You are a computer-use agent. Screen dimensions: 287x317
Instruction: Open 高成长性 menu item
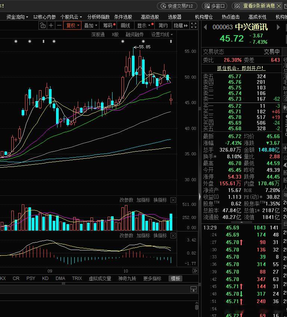(257, 17)
